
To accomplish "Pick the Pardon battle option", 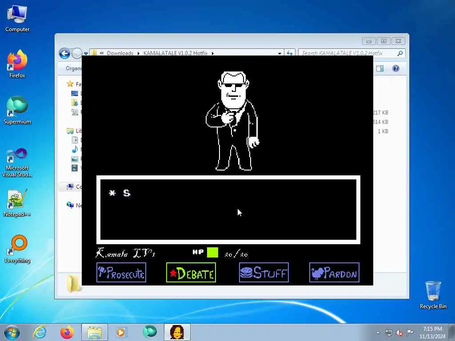I will [334, 272].
